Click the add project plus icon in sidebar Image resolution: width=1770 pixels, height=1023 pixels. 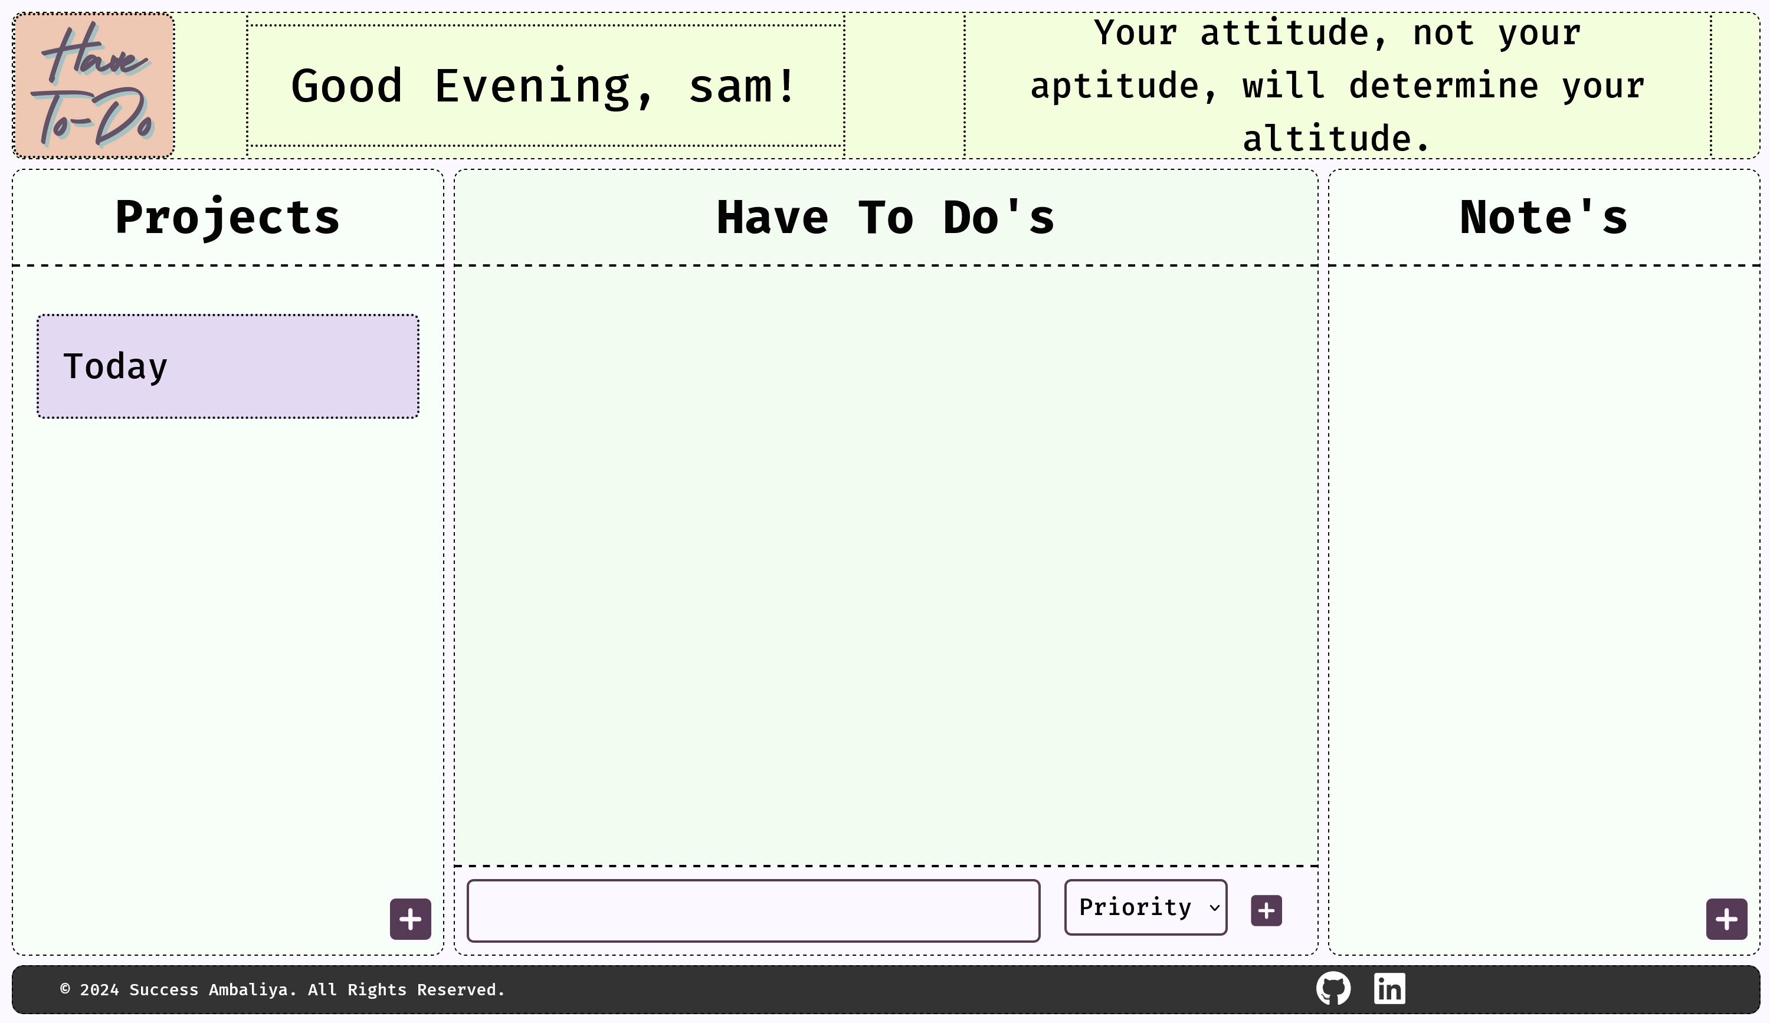(x=410, y=918)
